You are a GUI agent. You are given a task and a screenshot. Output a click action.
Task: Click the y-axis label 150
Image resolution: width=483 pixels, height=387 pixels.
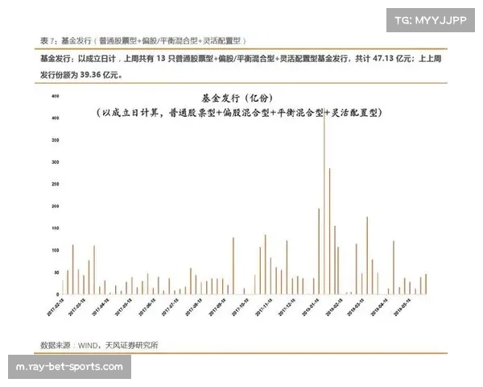point(55,228)
